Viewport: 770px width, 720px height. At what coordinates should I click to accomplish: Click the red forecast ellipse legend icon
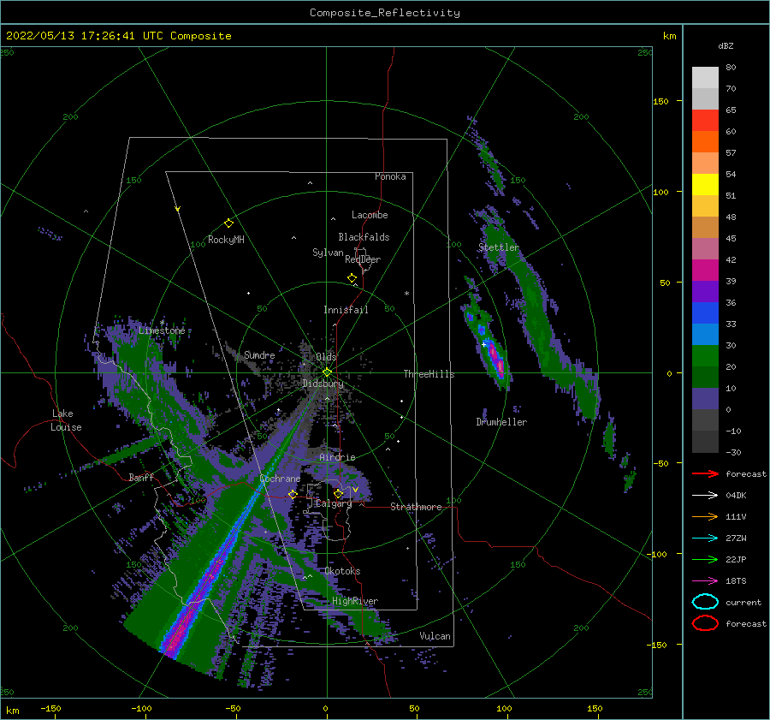tap(705, 623)
